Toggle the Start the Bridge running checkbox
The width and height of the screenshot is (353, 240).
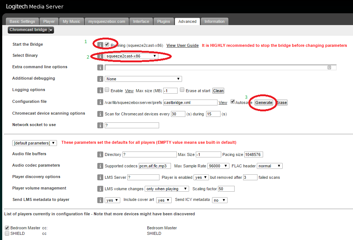107,44
